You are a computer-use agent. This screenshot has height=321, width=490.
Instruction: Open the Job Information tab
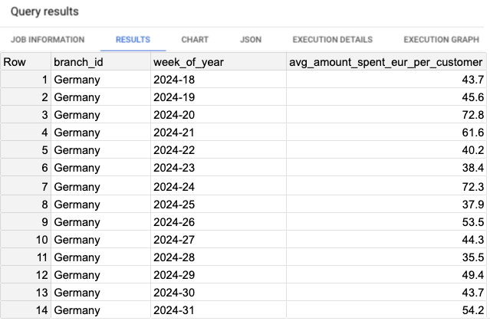(x=48, y=39)
